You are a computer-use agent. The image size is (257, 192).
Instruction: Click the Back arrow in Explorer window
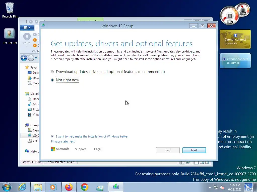(x=24, y=58)
